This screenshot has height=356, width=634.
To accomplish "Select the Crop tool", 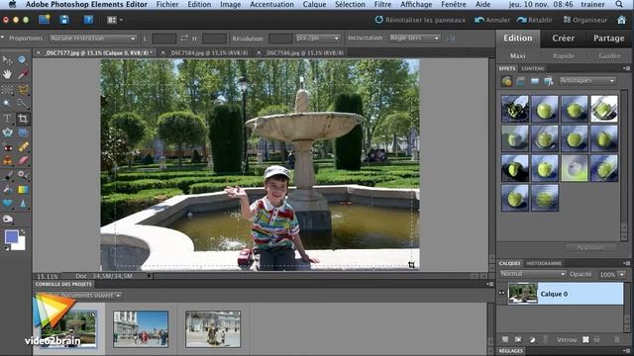I will [23, 119].
